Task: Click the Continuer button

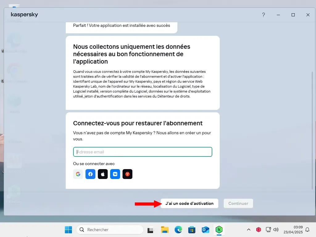Action: (238, 203)
